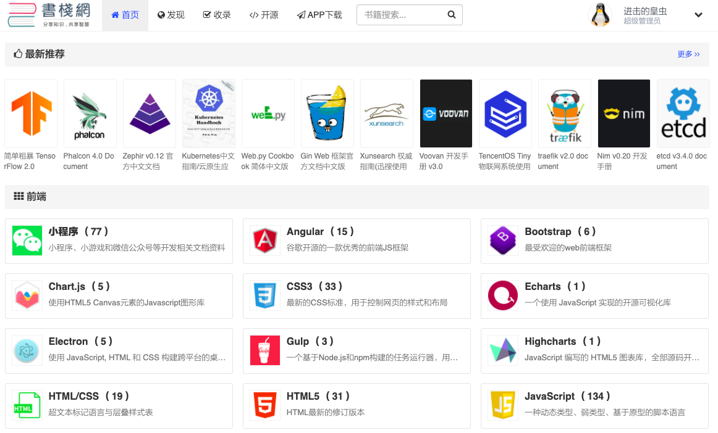This screenshot has height=433, width=718.
Task: Click the JavaScript JS icon
Action: [503, 405]
